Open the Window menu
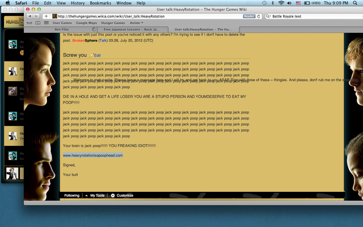 click(x=124, y=3)
